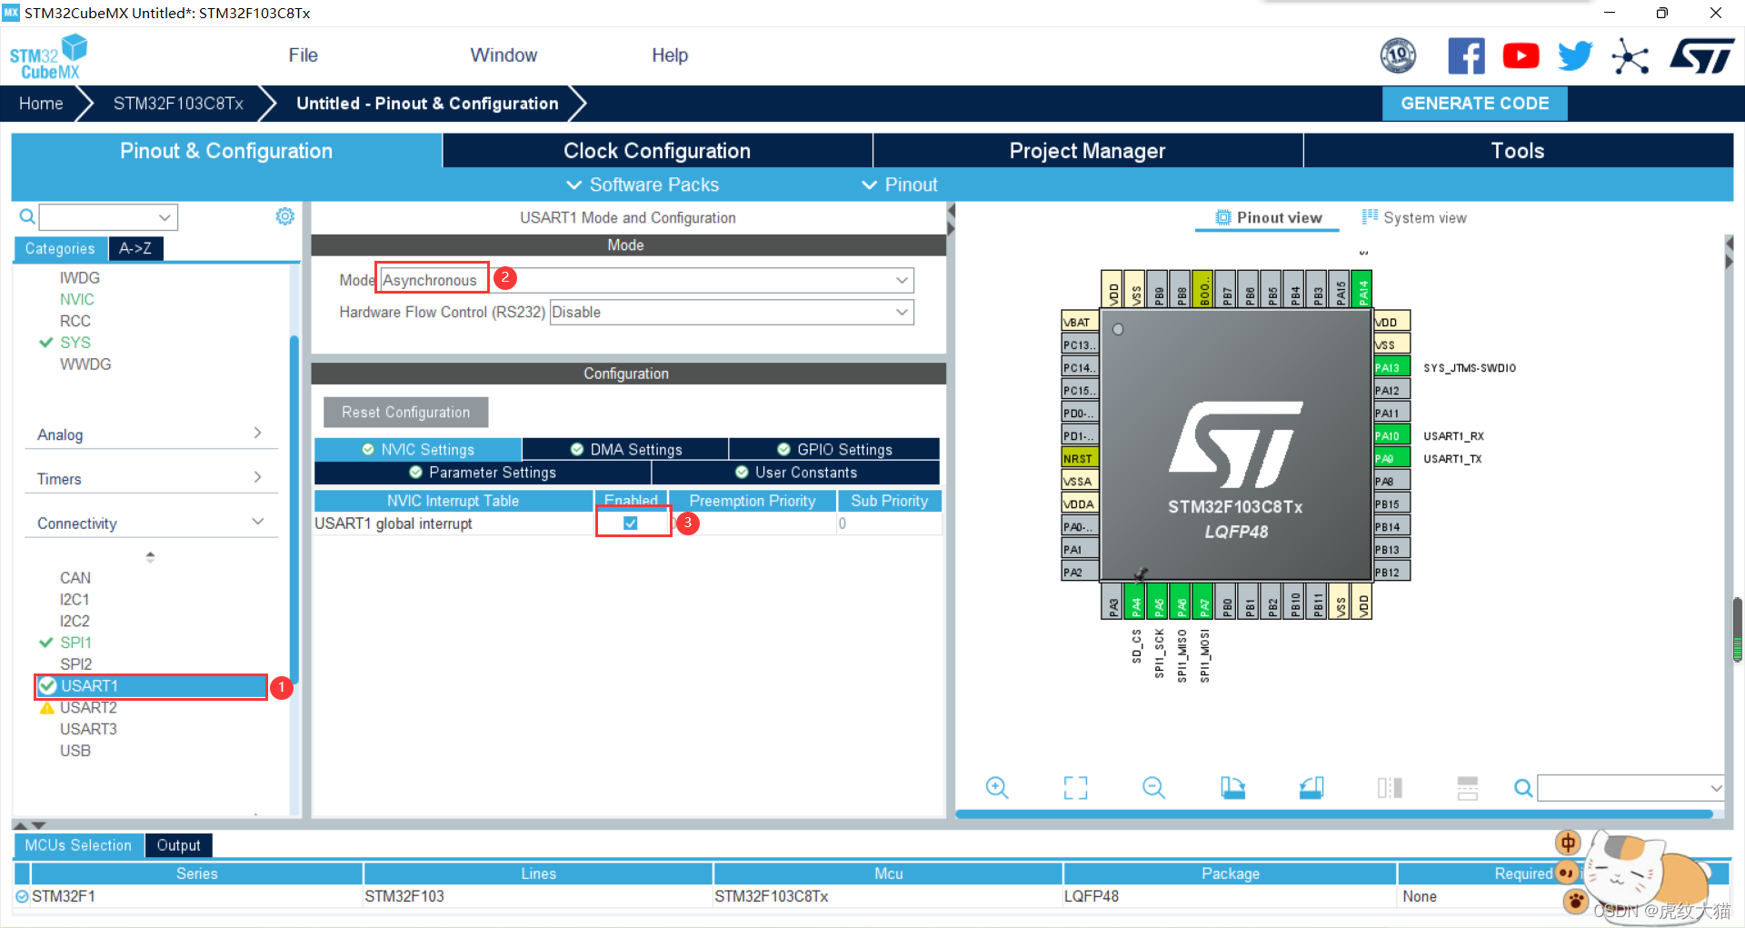Click the STM32CubeMX logo
Screen dimensions: 1745x928
tap(48, 56)
